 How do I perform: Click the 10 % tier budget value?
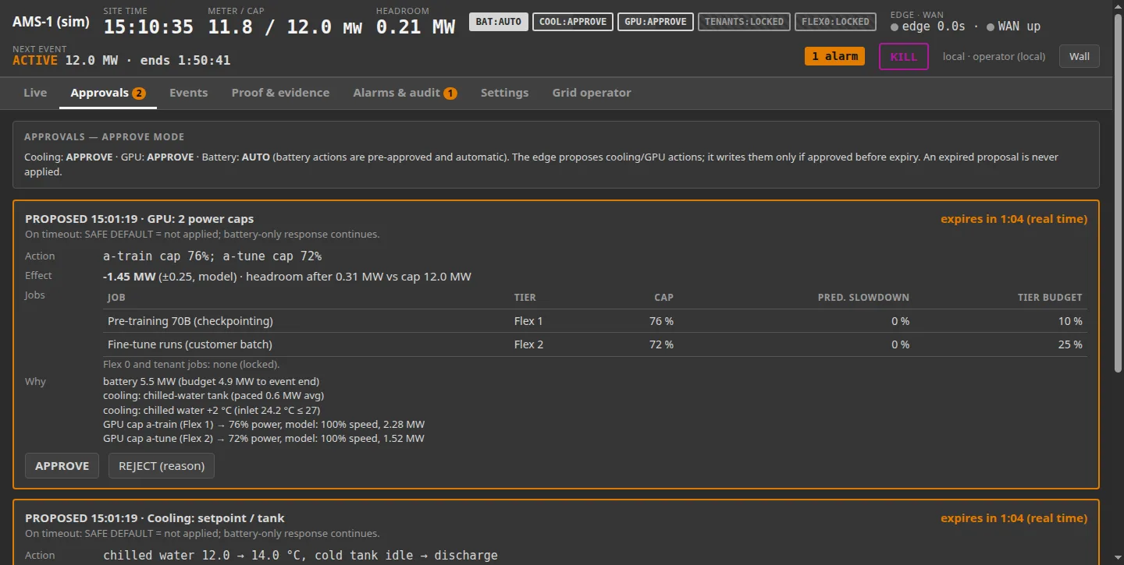point(1070,321)
